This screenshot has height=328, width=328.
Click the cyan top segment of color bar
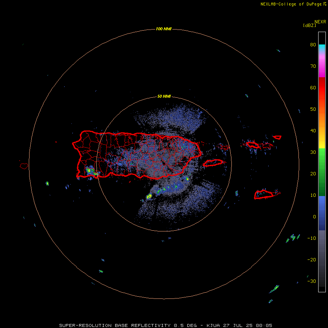coord(322,47)
